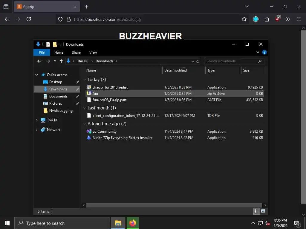The height and width of the screenshot is (229, 306).
Task: Open the File ribbon tab
Action: pos(42,52)
